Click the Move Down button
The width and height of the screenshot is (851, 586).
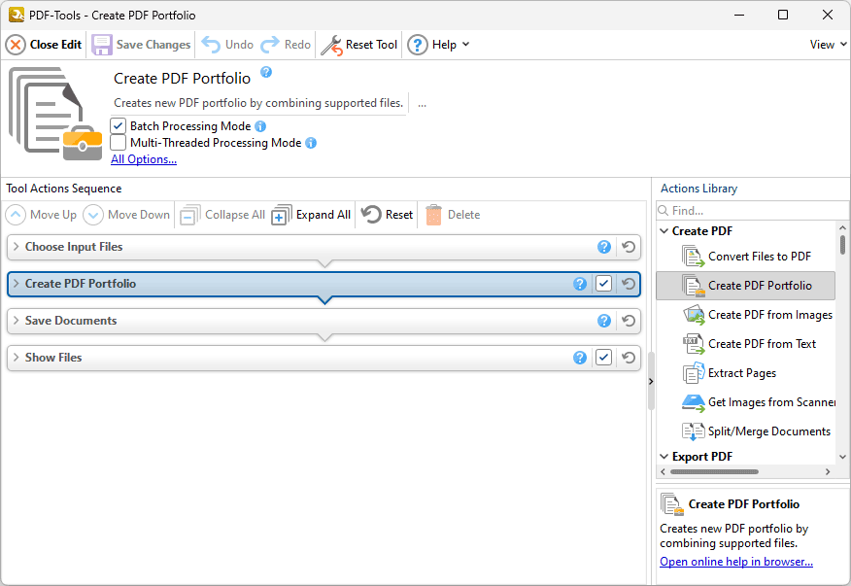pyautogui.click(x=126, y=215)
